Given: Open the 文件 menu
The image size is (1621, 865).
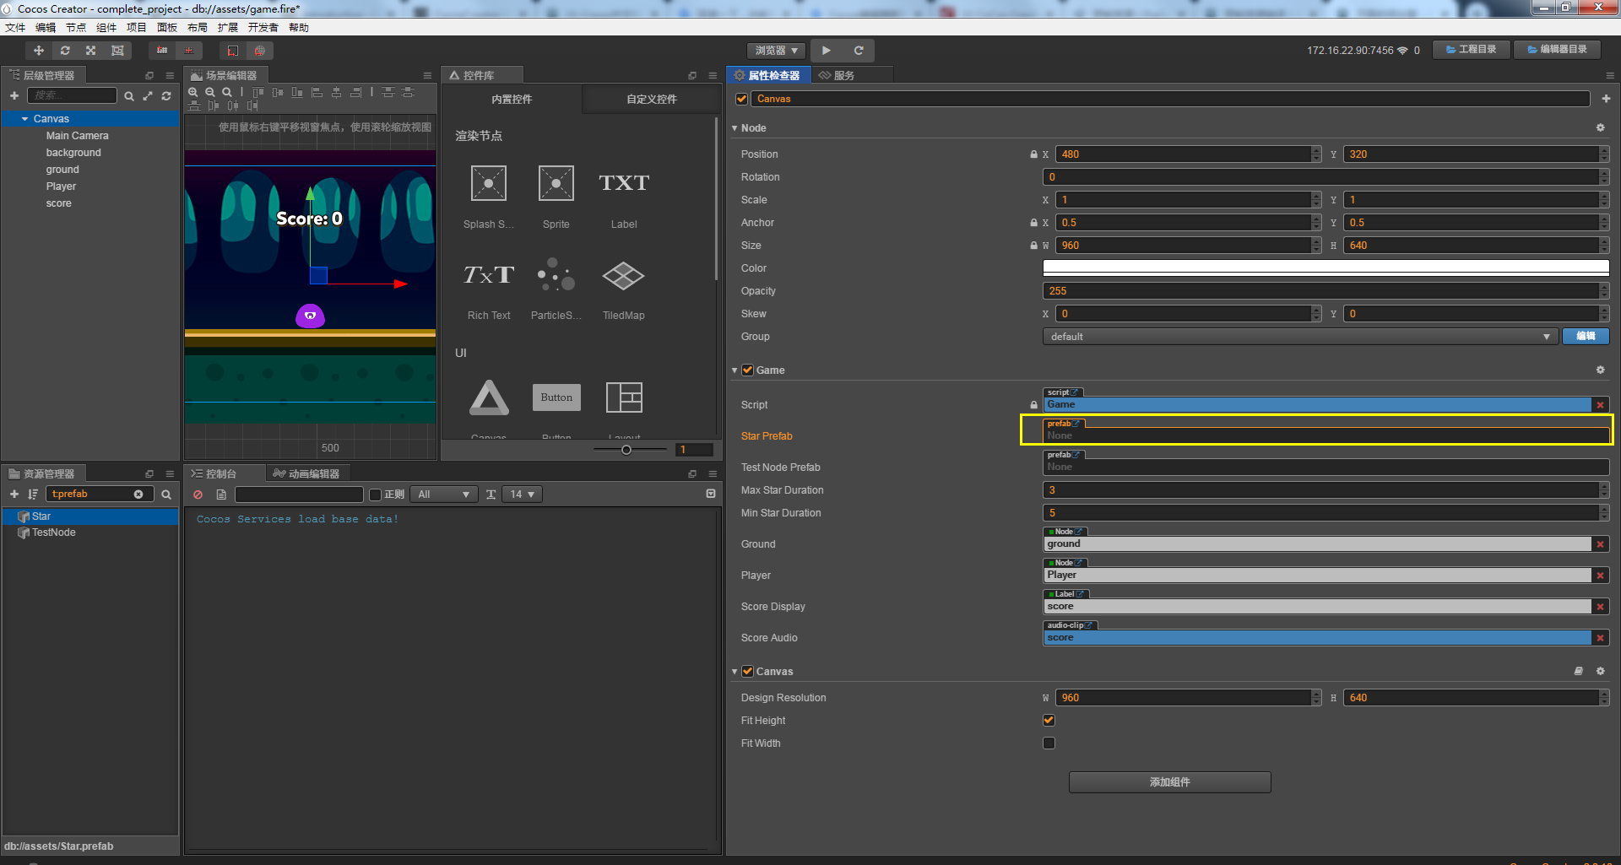Looking at the screenshot, I should tap(15, 28).
